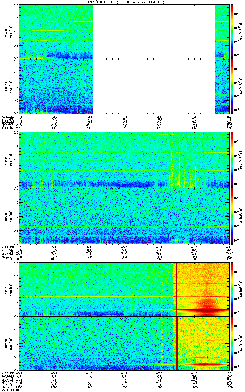Click the '1200' time tick label
The width and height of the screenshot is (245, 392).
coord(19,387)
